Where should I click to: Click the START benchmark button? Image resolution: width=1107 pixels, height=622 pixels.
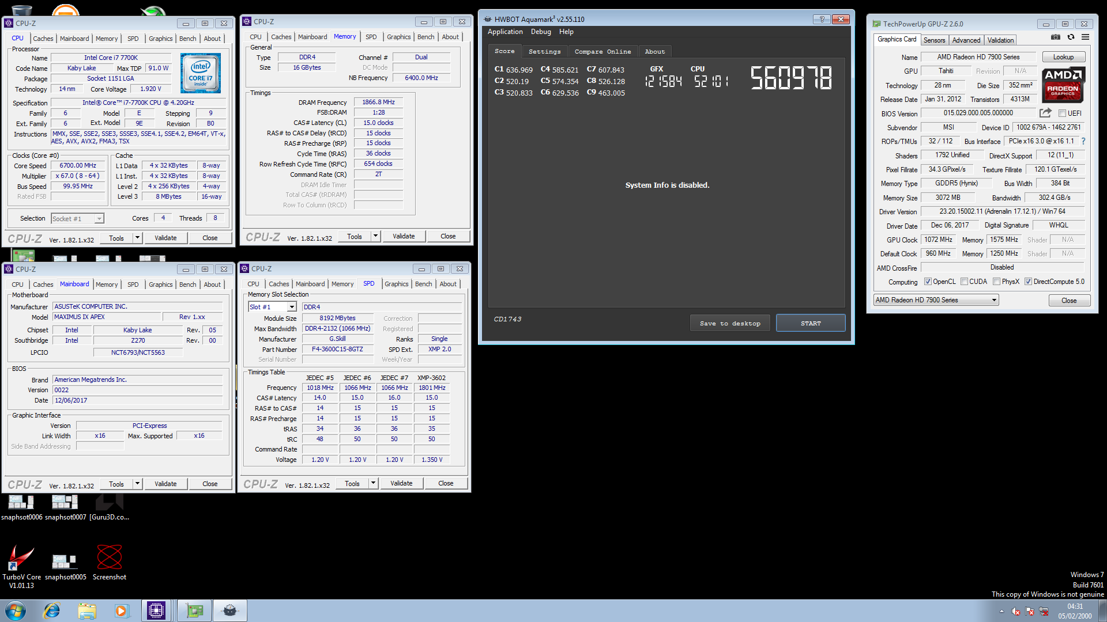pos(811,323)
